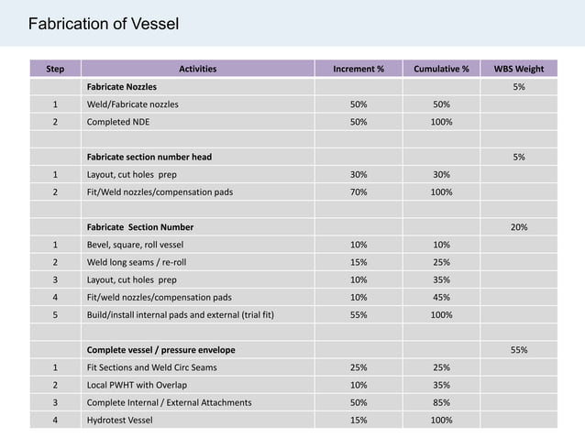Screen dimensions: 585x438
Task: Click the 85% cumulative value cell
Action: pos(441,402)
